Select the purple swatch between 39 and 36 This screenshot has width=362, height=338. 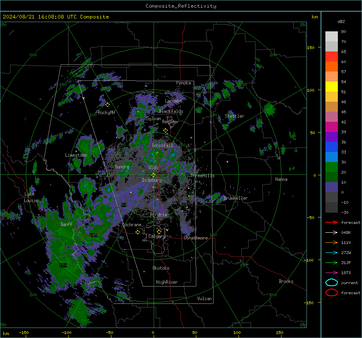pyautogui.click(x=331, y=137)
